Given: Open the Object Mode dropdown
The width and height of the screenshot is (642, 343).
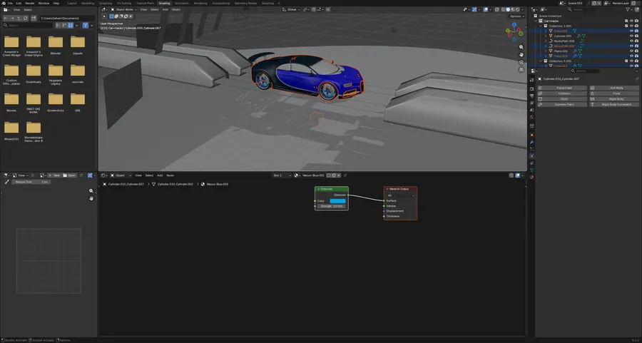Looking at the screenshot, I should click(123, 9).
